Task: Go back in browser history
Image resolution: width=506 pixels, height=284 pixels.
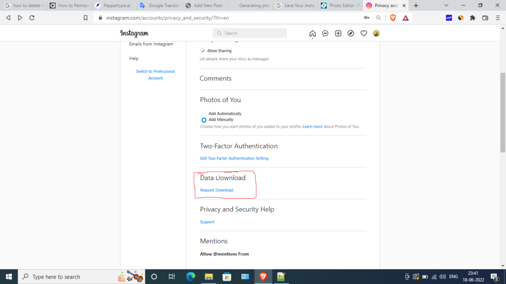Action: tap(8, 18)
